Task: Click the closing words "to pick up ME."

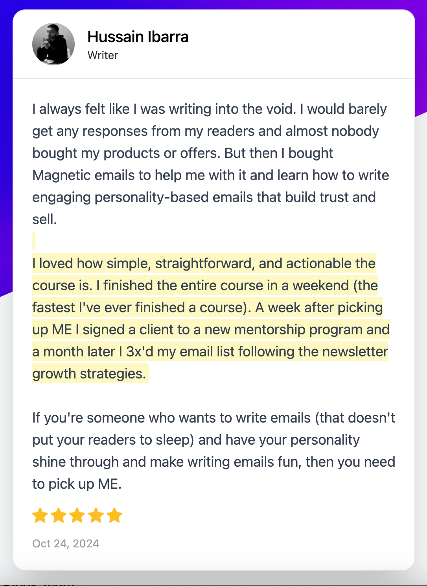Action: click(77, 484)
